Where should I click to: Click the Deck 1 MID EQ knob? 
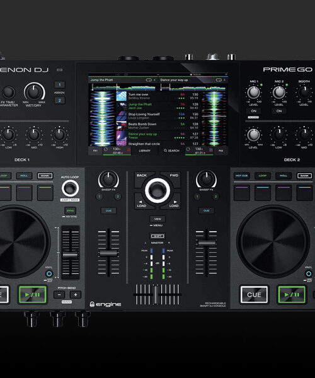34,135
